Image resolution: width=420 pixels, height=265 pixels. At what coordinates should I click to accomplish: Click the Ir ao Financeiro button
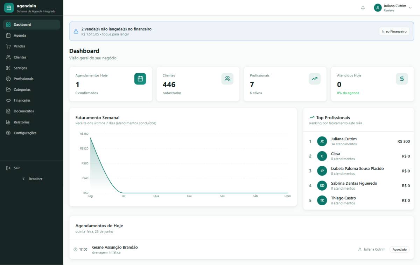click(x=394, y=31)
